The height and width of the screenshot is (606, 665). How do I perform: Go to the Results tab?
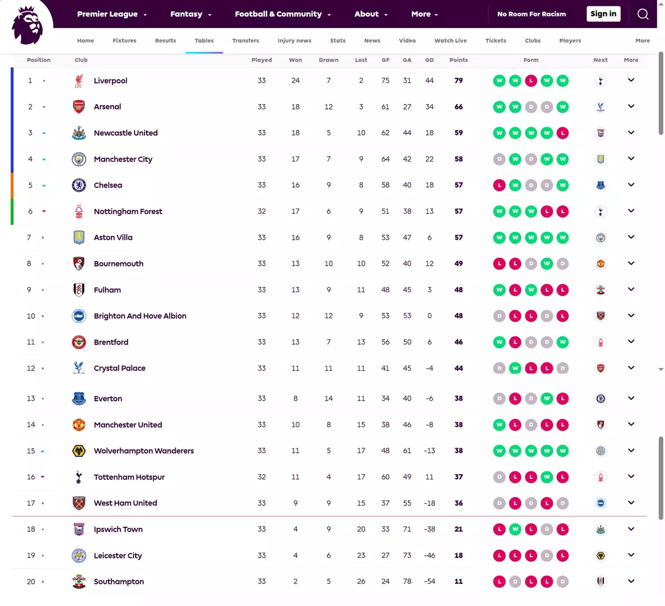166,40
